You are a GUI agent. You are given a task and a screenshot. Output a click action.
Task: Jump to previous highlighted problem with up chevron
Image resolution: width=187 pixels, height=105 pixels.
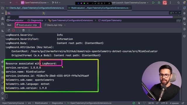176,13
